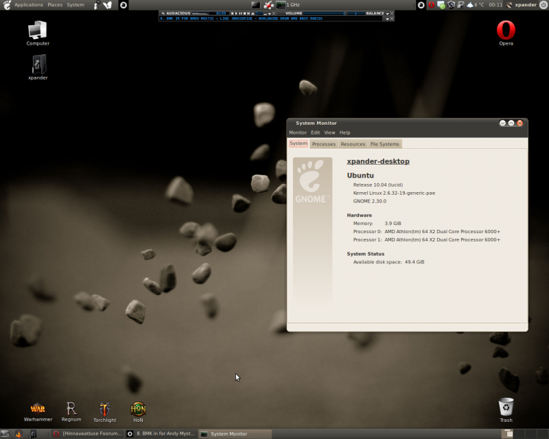Open the Trash desktop icon
This screenshot has width=549, height=439.
(x=506, y=410)
